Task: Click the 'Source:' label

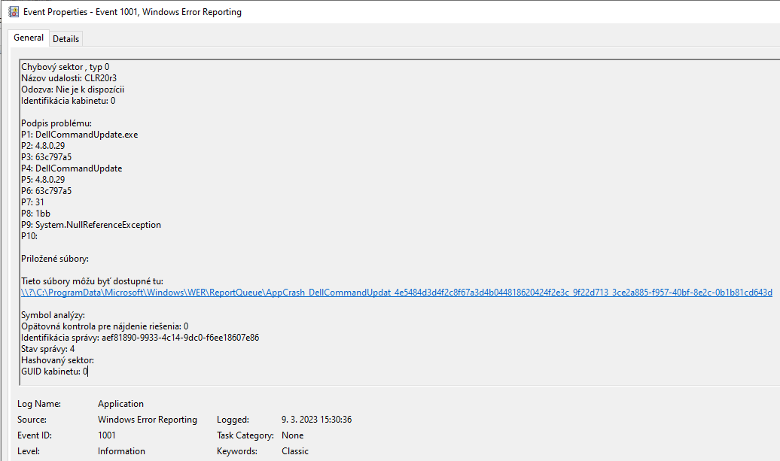Action: click(x=32, y=420)
